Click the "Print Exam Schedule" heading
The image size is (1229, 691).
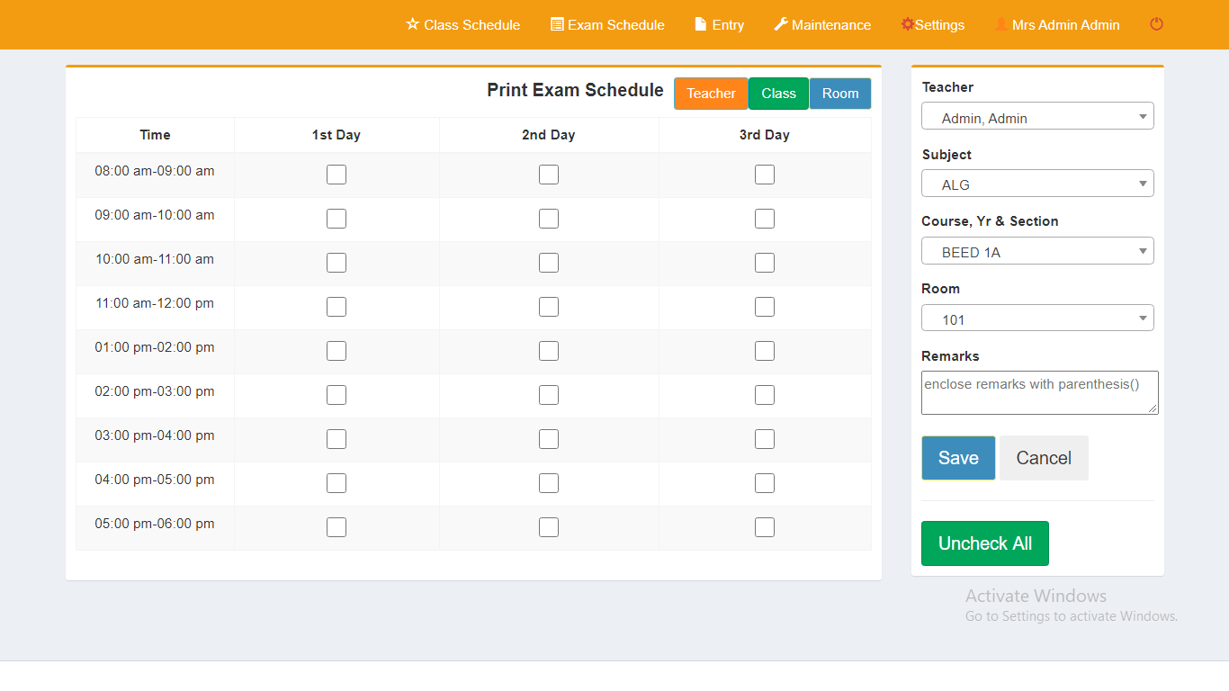(x=575, y=90)
